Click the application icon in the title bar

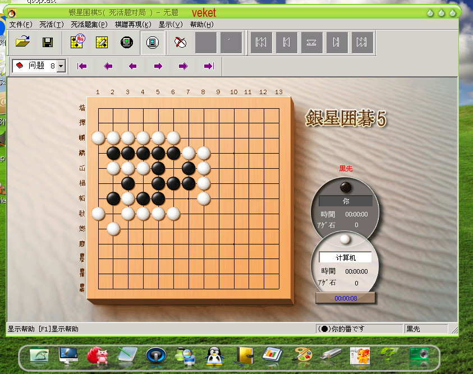click(12, 13)
